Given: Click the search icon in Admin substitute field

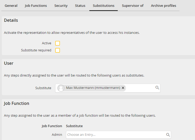Looking at the screenshot, I should pos(168,135).
